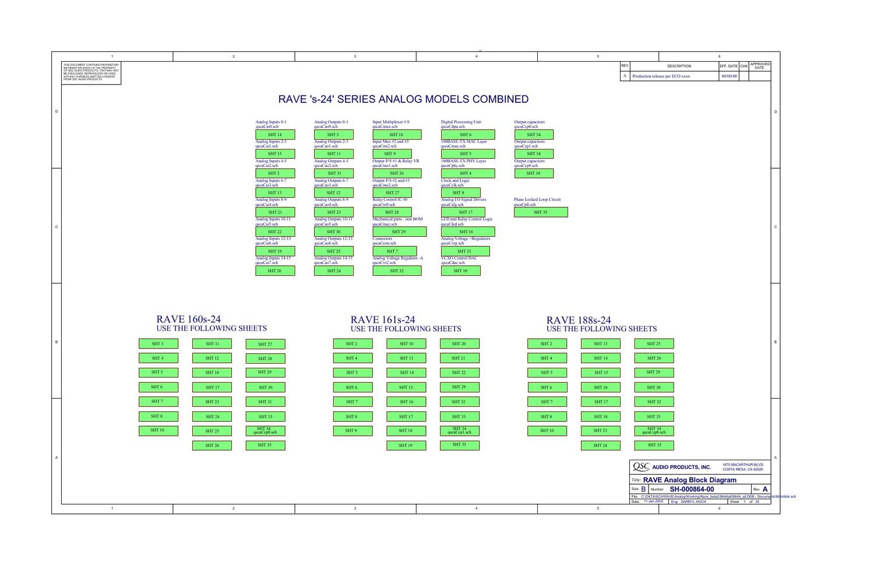The height and width of the screenshot is (565, 874).
Task: Click SHT 34 qscaCcp8.sch in RAVE 188s-24 list
Action: (654, 431)
